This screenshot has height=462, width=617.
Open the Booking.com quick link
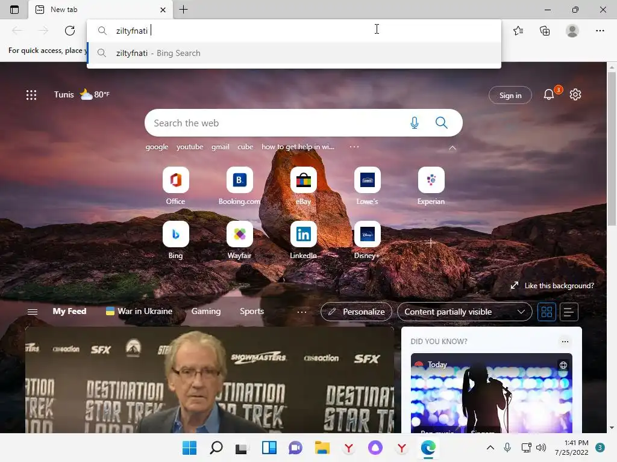239,186
